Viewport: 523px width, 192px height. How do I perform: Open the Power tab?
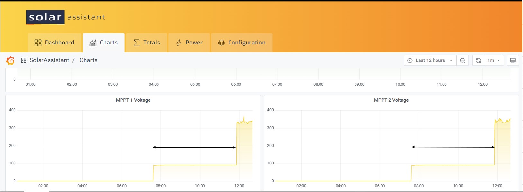click(x=189, y=43)
